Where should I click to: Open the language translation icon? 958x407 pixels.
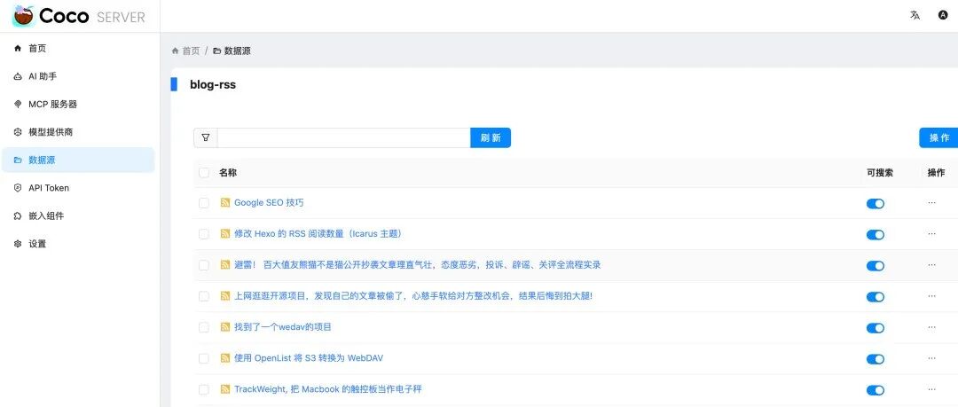915,15
